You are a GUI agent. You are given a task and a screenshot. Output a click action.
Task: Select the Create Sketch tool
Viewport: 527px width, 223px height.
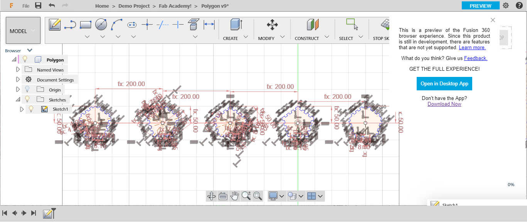pyautogui.click(x=55, y=25)
